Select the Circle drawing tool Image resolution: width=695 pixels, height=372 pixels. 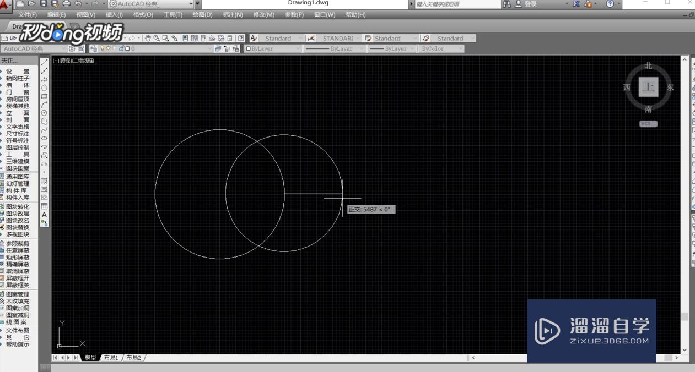(45, 113)
